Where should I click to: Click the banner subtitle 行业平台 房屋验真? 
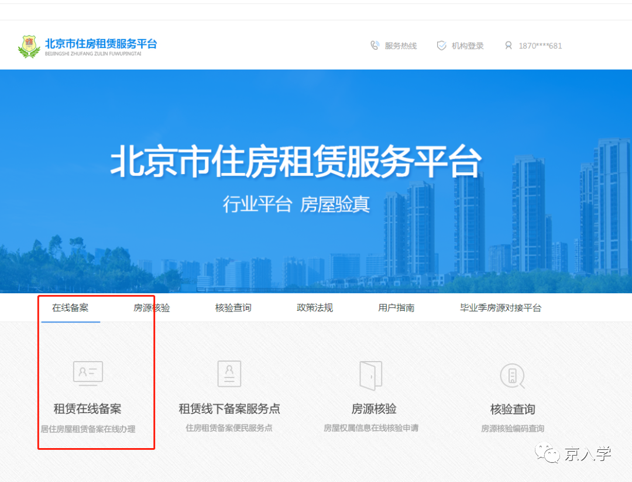[x=296, y=204]
